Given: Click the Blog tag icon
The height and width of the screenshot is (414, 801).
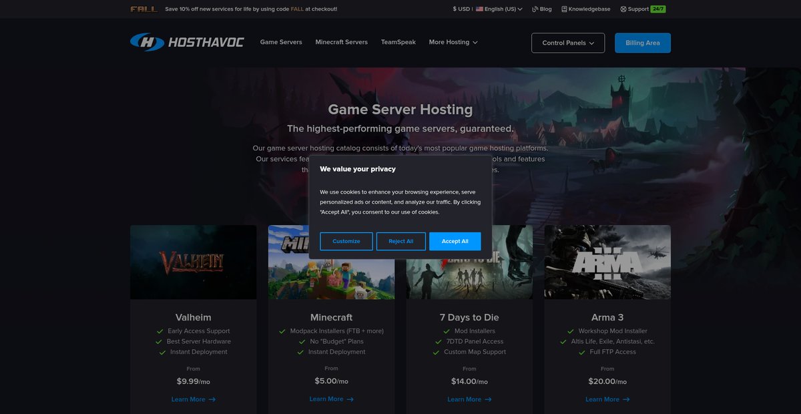Looking at the screenshot, I should click(535, 9).
